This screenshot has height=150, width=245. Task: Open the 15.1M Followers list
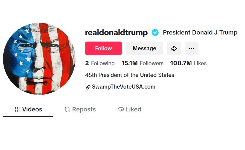click(142, 63)
